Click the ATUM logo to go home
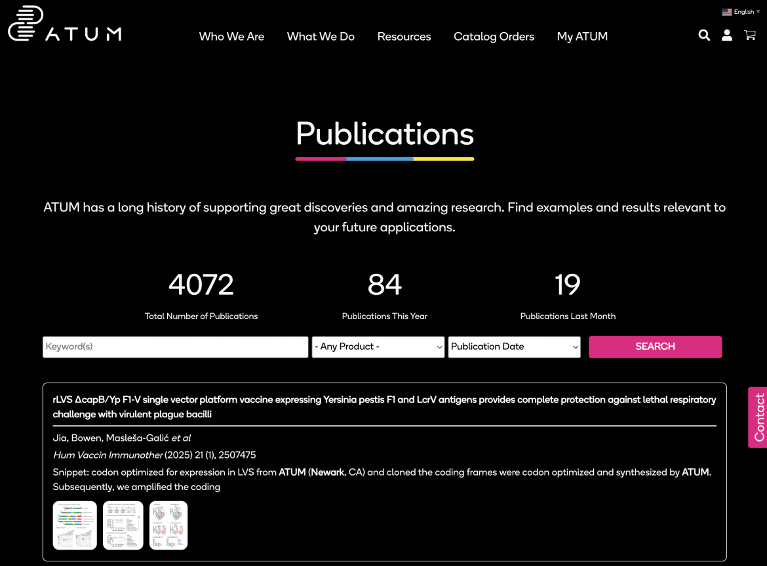767x566 pixels. 65,24
